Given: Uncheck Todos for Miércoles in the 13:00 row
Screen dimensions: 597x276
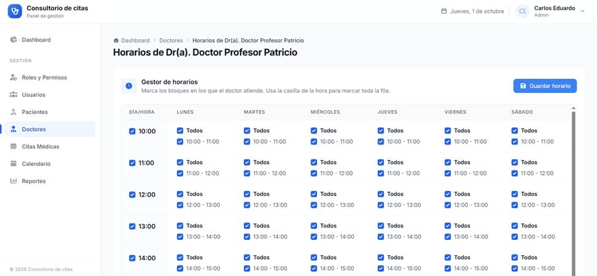Looking at the screenshot, I should pyautogui.click(x=314, y=226).
